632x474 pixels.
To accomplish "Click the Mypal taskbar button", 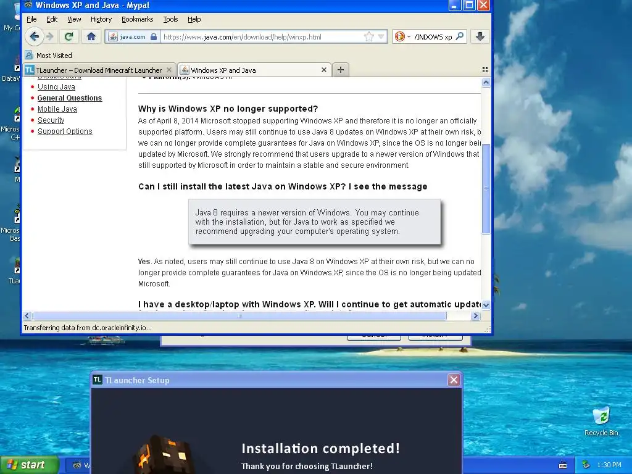I will coord(78,465).
